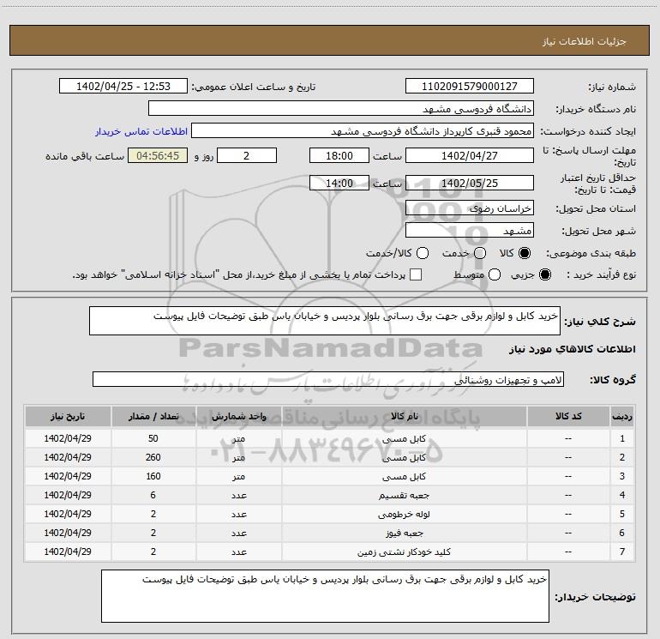Click the page header جزئیات اطلاعات نیاز
Image resolution: width=660 pixels, height=639 pixels.
point(584,41)
